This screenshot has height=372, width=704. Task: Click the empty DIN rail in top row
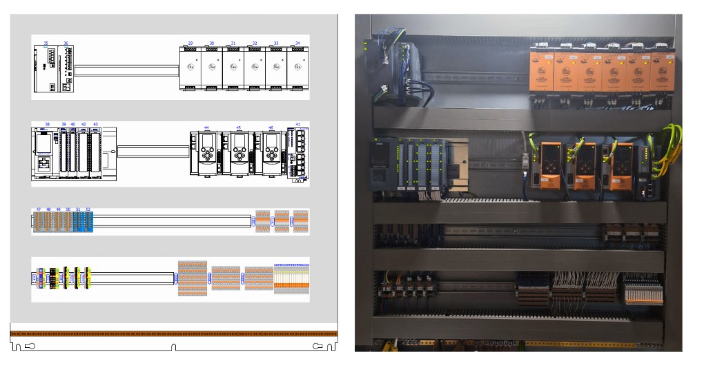[126, 70]
